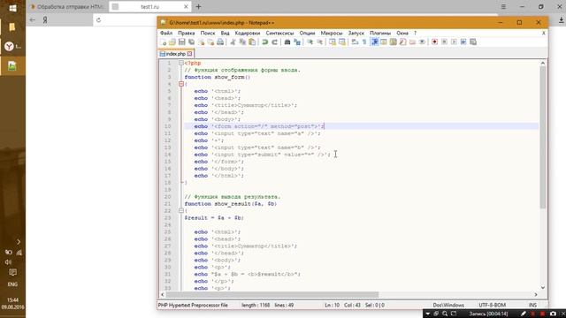Collapse the <?php fold marker on line 1
566x318 pixels.
click(x=181, y=63)
